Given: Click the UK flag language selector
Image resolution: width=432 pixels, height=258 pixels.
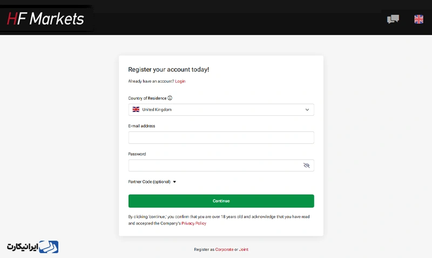Looking at the screenshot, I should coord(418,19).
